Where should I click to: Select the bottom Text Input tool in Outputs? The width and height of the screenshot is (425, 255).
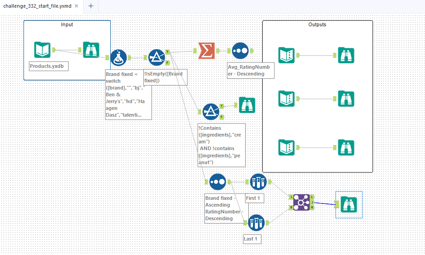click(x=287, y=147)
